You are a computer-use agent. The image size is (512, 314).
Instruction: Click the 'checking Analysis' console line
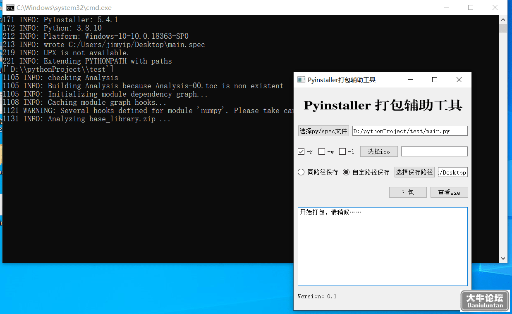60,78
